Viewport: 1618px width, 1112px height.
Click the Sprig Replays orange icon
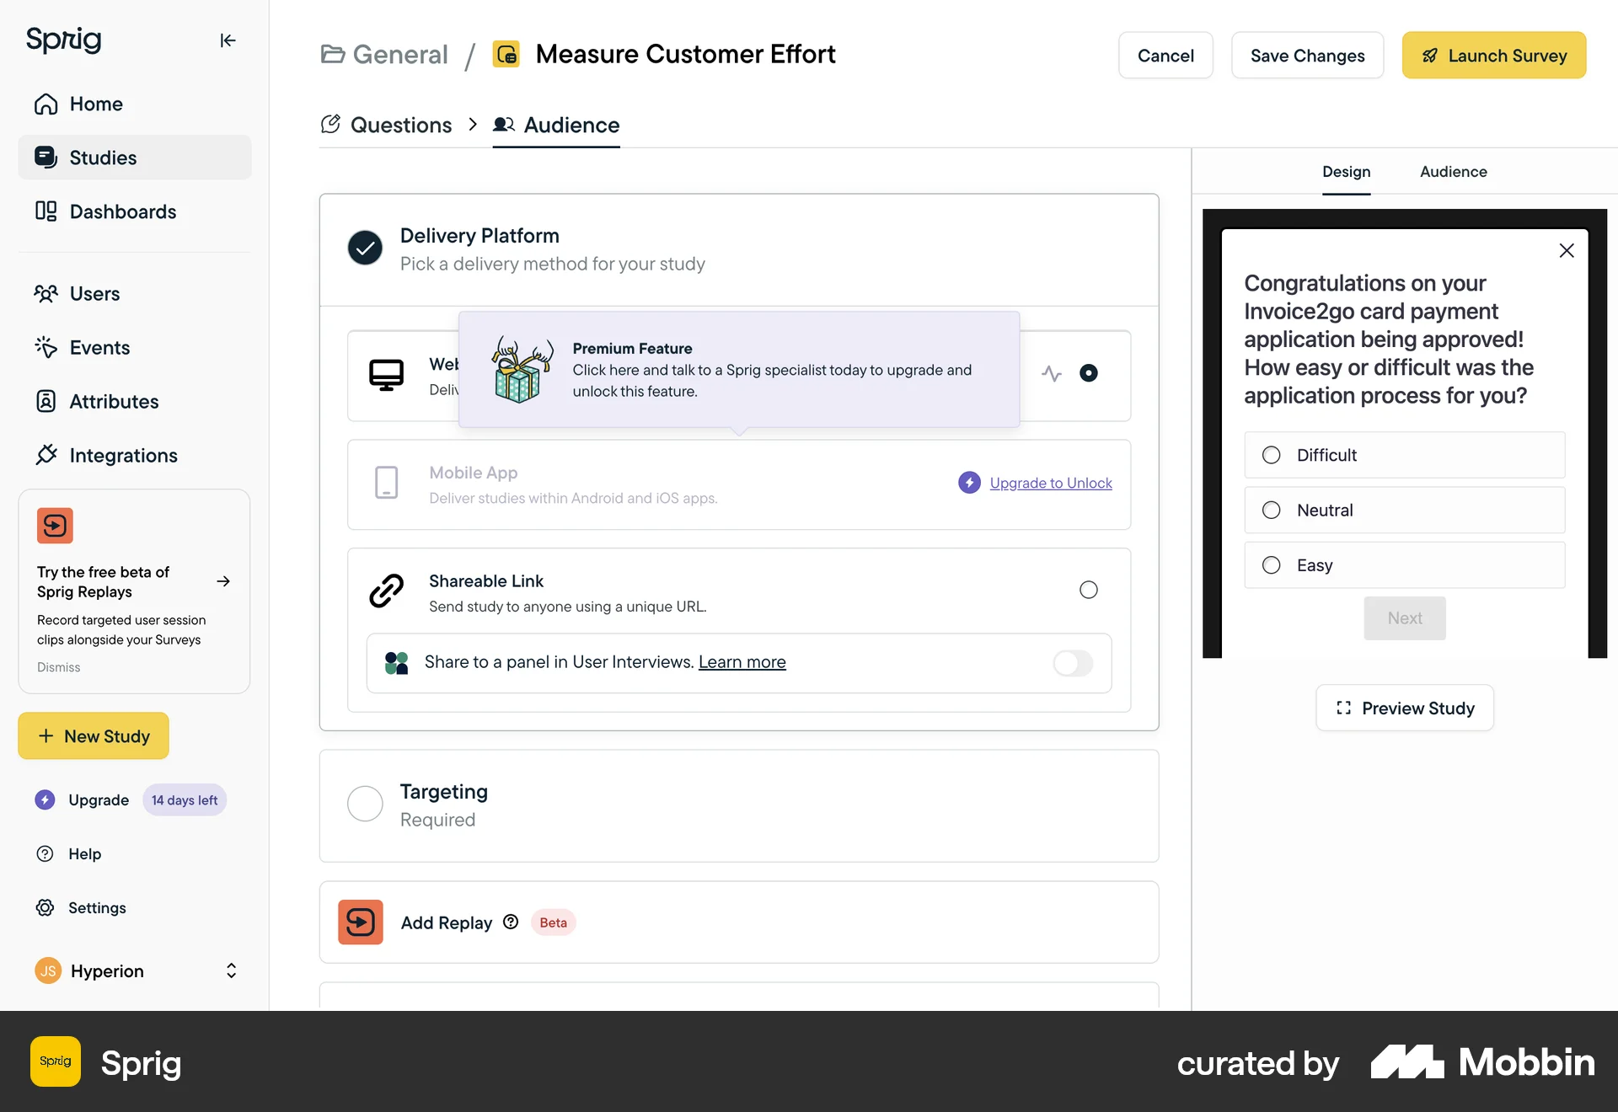(55, 526)
